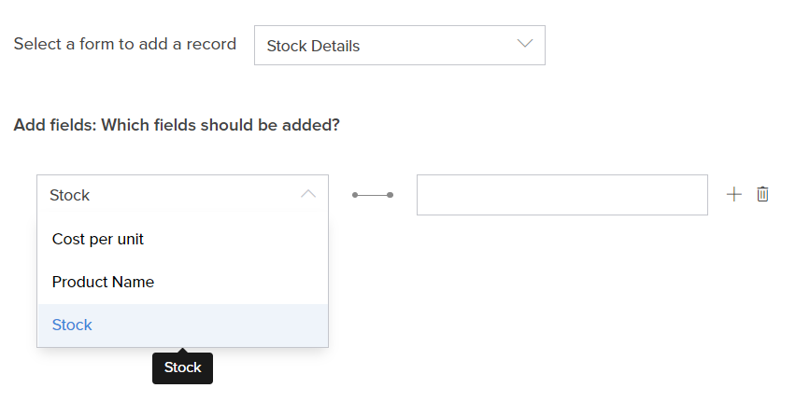Click the bold 'Add fields:' heading prefix
810x402 pixels.
(54, 124)
